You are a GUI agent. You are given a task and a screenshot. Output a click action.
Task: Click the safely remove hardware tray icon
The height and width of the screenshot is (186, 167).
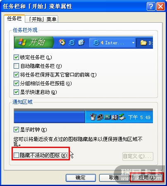click(x=122, y=117)
